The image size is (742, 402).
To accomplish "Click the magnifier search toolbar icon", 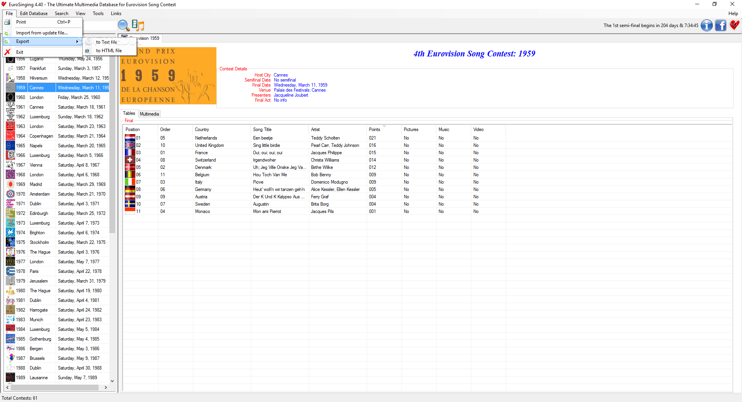I will point(124,26).
